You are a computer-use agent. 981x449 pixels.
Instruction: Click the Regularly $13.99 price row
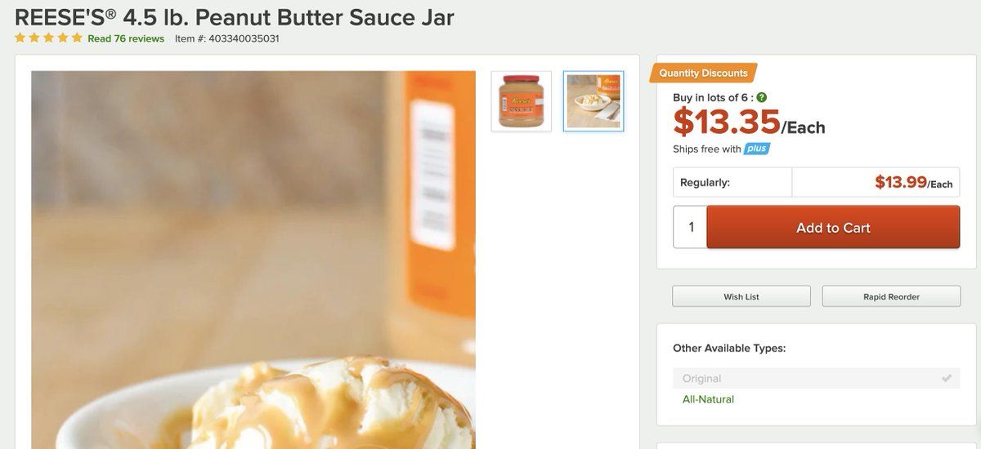tap(817, 182)
